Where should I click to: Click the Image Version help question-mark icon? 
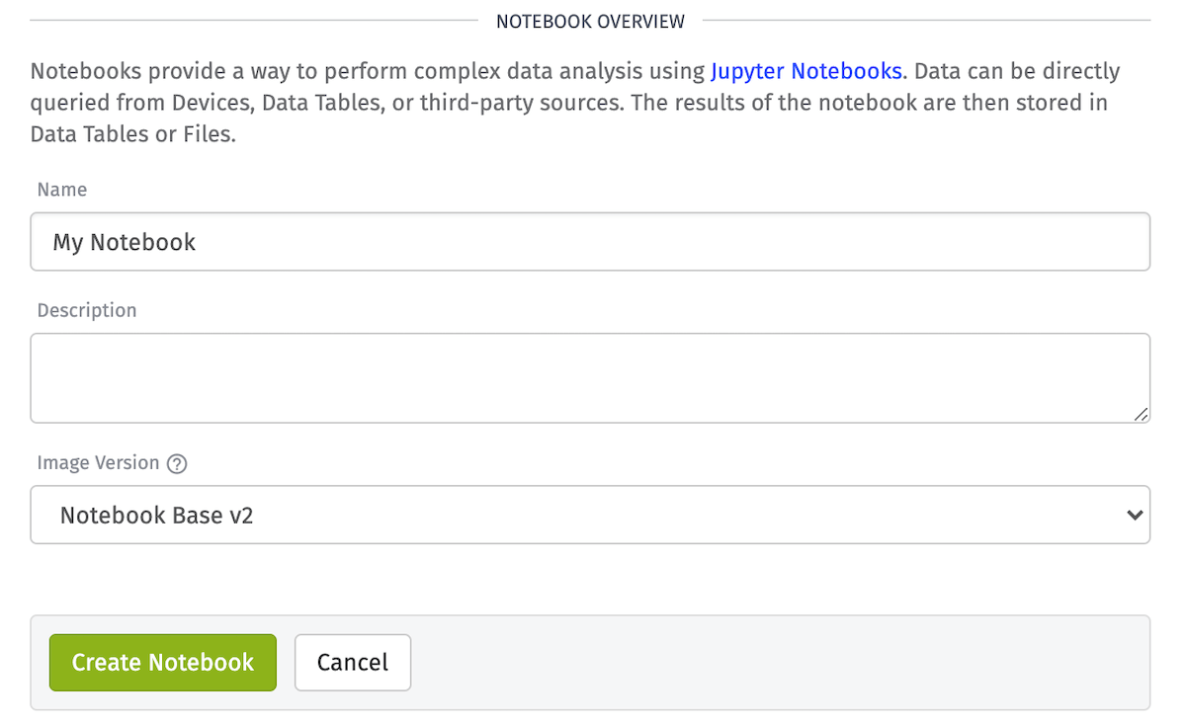click(177, 464)
